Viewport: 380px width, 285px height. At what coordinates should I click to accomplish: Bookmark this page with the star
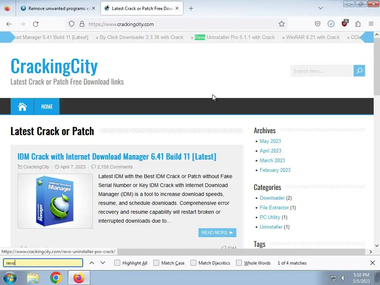[x=281, y=24]
